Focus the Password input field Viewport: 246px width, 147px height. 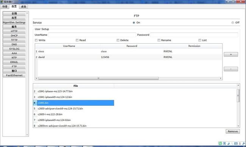[194, 35]
